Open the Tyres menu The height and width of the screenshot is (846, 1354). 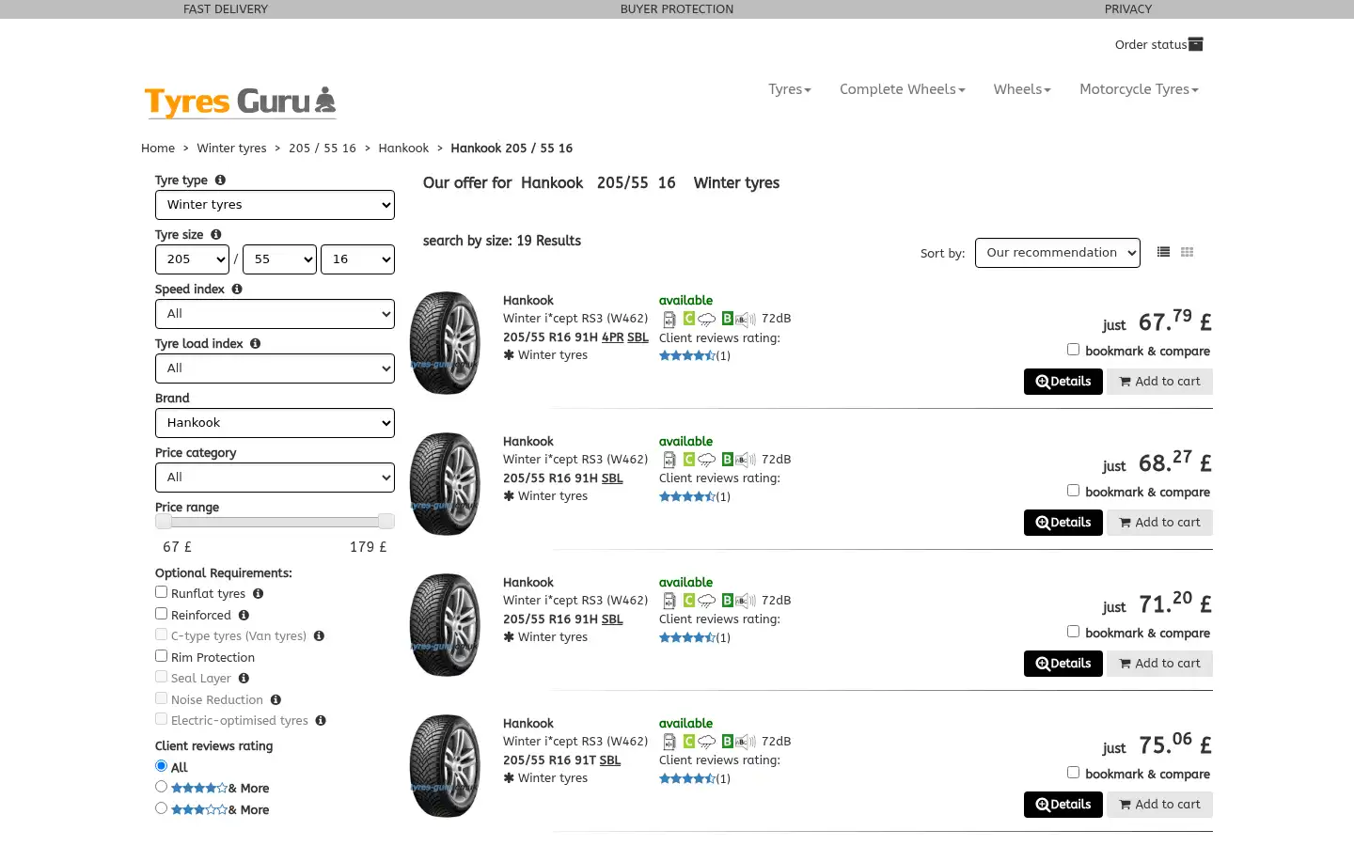point(790,89)
